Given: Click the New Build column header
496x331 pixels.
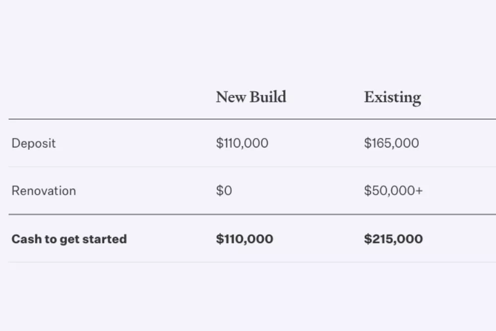Looking at the screenshot, I should click(x=251, y=97).
